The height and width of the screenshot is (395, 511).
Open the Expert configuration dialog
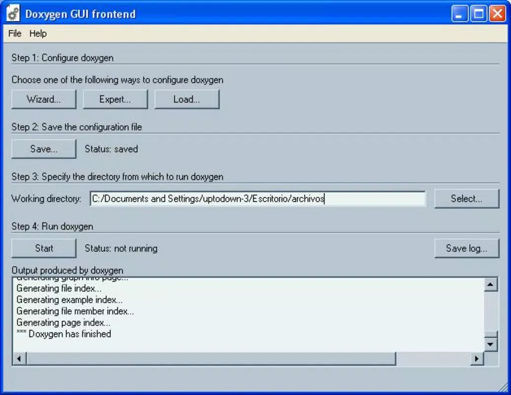(115, 99)
